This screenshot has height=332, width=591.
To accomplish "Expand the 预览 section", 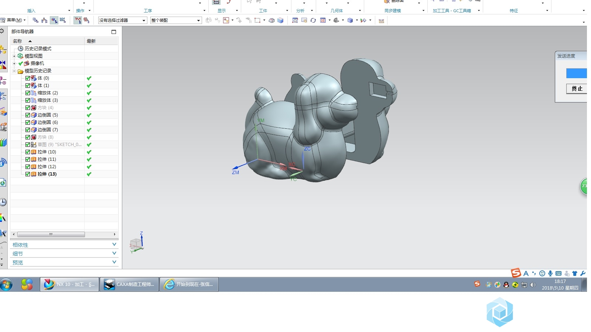I will click(x=64, y=262).
